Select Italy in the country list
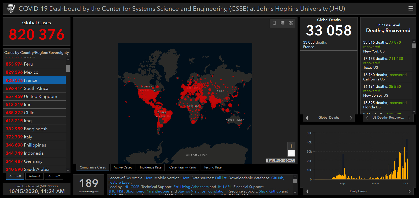The width and height of the screenshot is (419, 198). click(x=34, y=137)
